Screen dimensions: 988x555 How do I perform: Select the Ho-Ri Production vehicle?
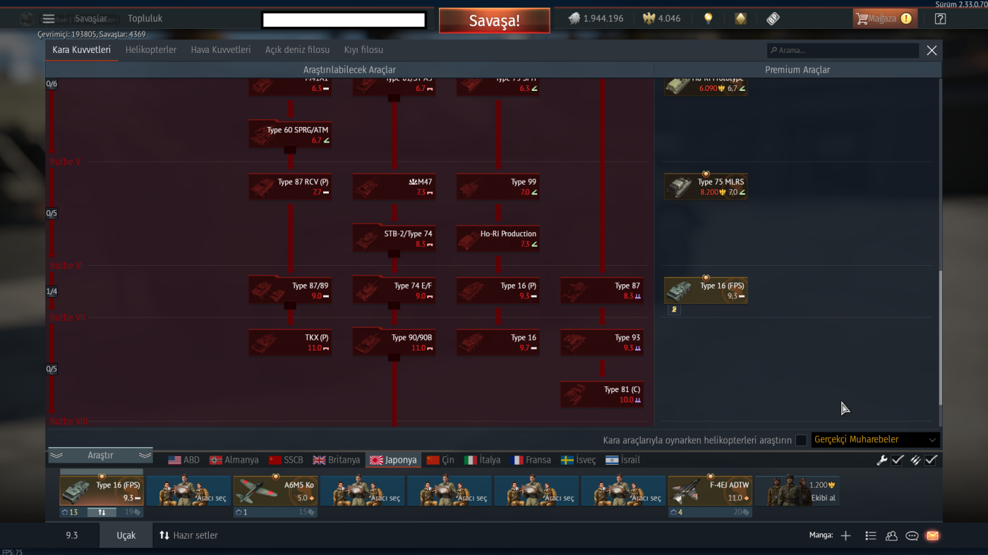coord(498,239)
